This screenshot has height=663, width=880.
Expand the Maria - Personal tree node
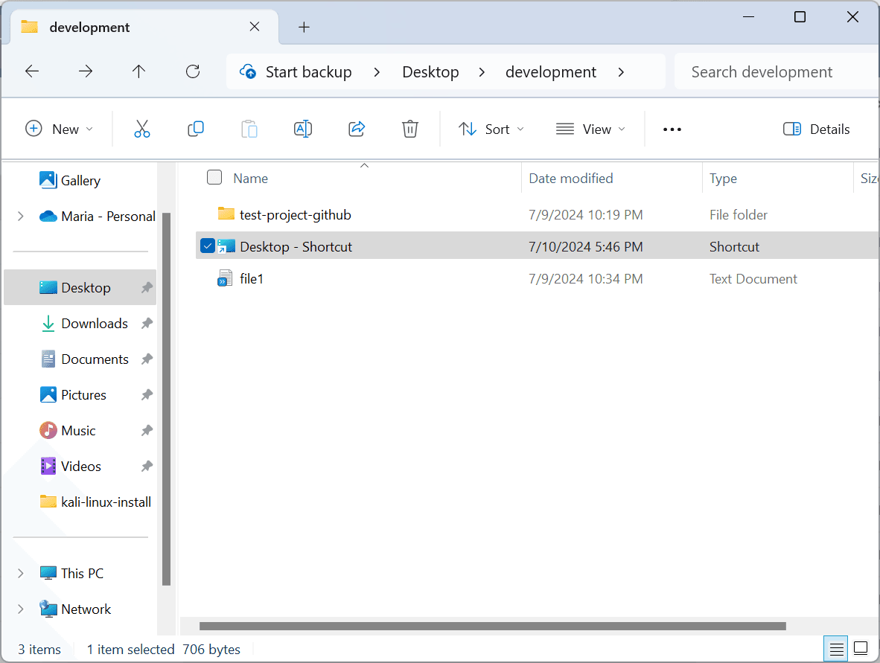point(21,216)
